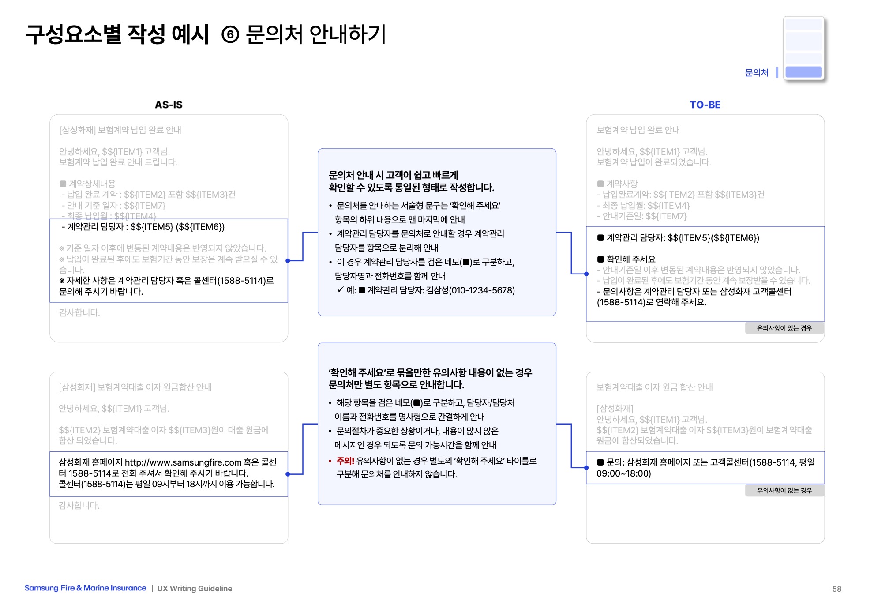Screen dimensions: 874x605
Task: Click the circled number 6 icon
Action: (x=230, y=35)
